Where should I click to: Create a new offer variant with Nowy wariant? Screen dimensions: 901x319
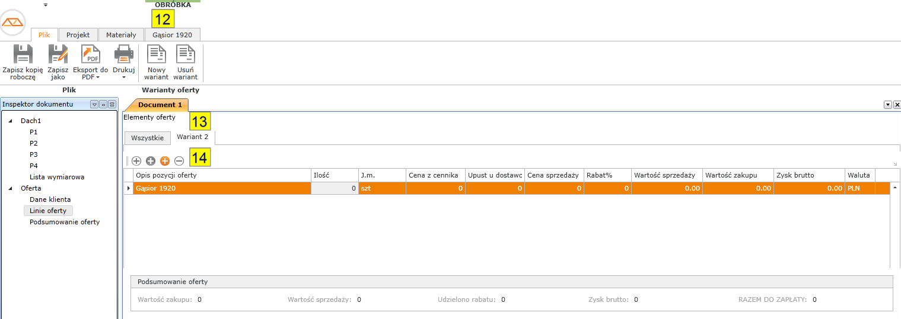point(157,54)
